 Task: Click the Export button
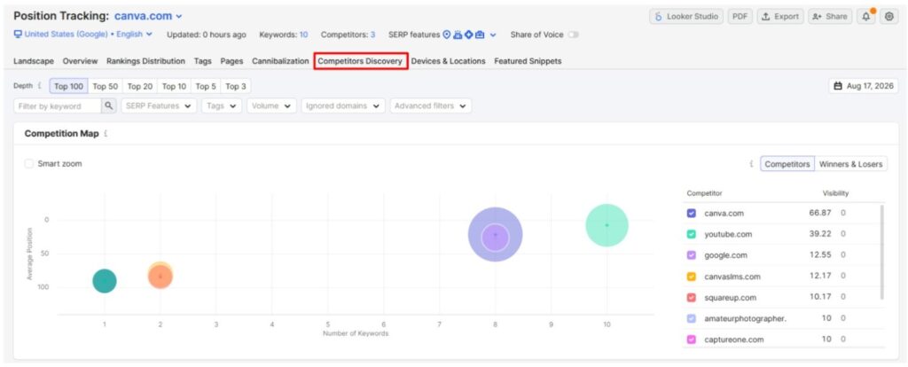click(x=780, y=17)
